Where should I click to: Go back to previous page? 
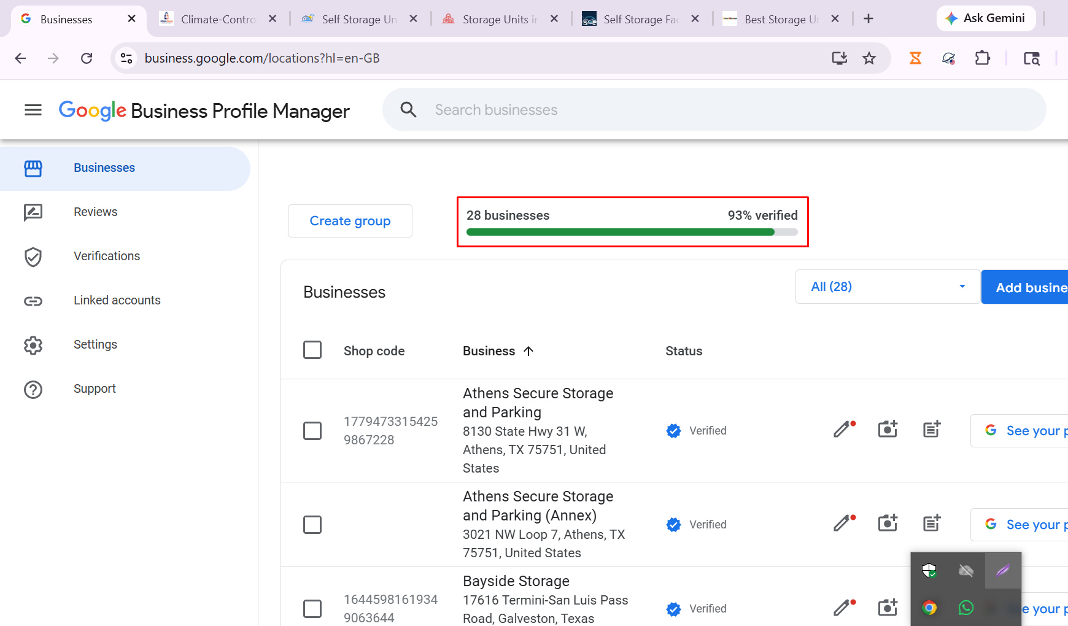coord(20,58)
